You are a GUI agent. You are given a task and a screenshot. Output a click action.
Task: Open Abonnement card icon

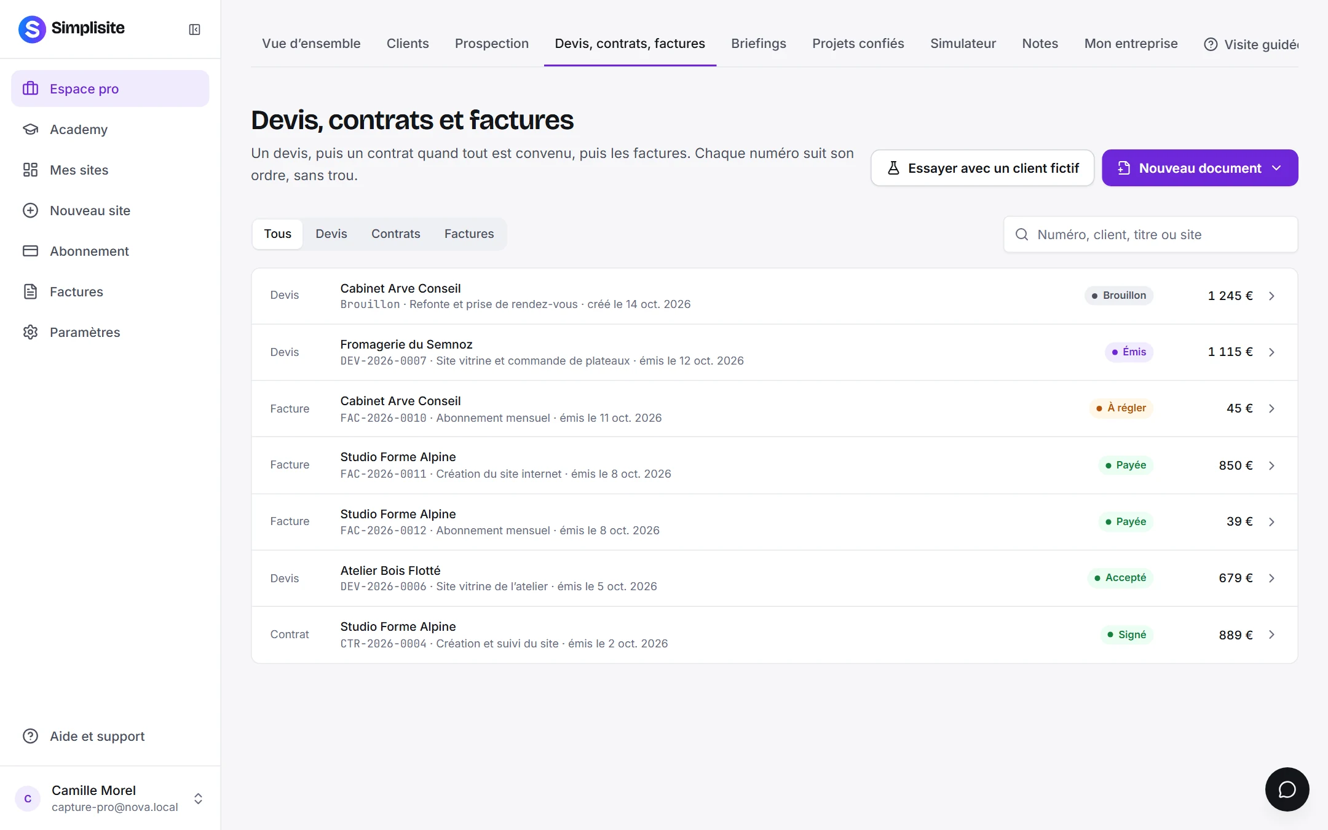(x=30, y=251)
